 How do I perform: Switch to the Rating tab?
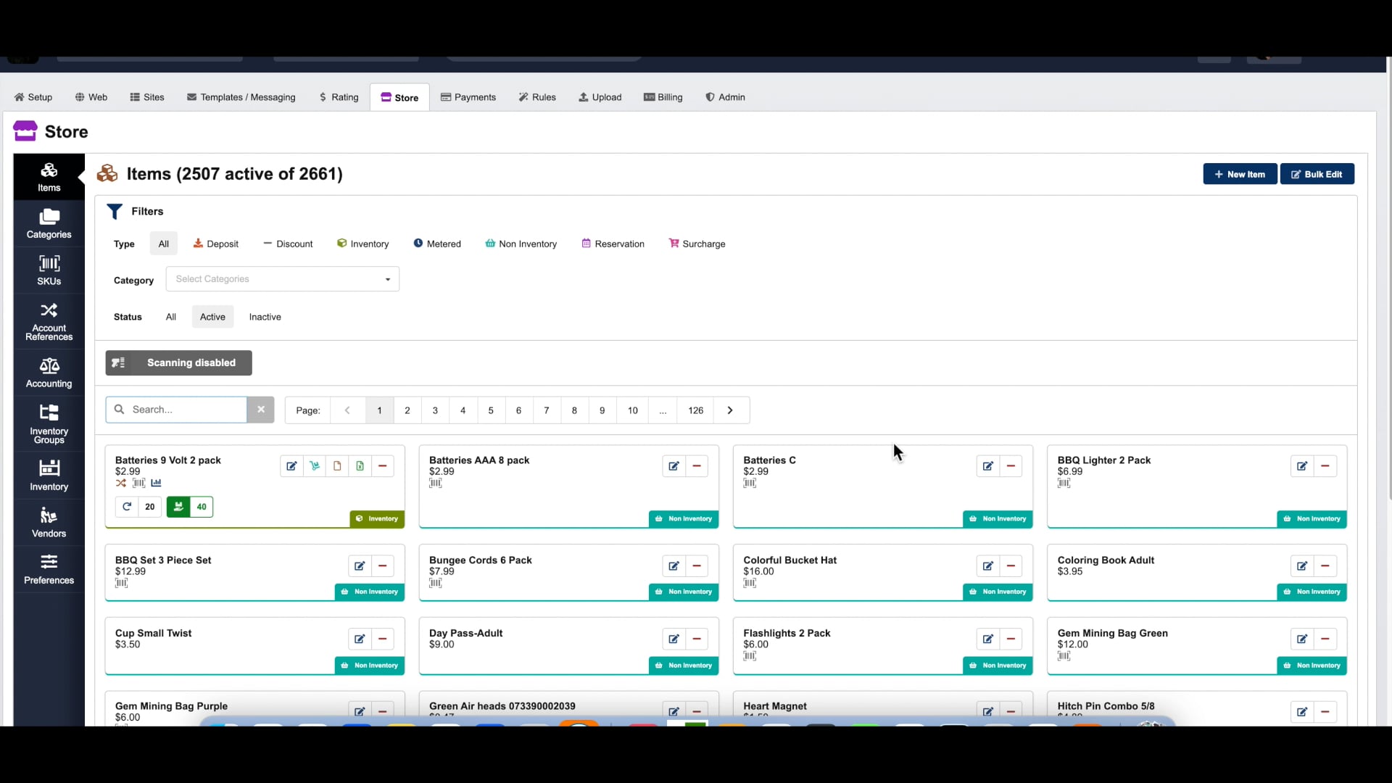coord(339,97)
